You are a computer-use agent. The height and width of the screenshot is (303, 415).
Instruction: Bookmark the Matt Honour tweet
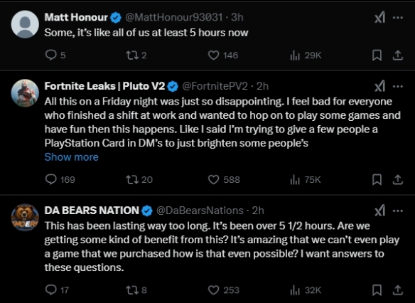[x=377, y=55]
